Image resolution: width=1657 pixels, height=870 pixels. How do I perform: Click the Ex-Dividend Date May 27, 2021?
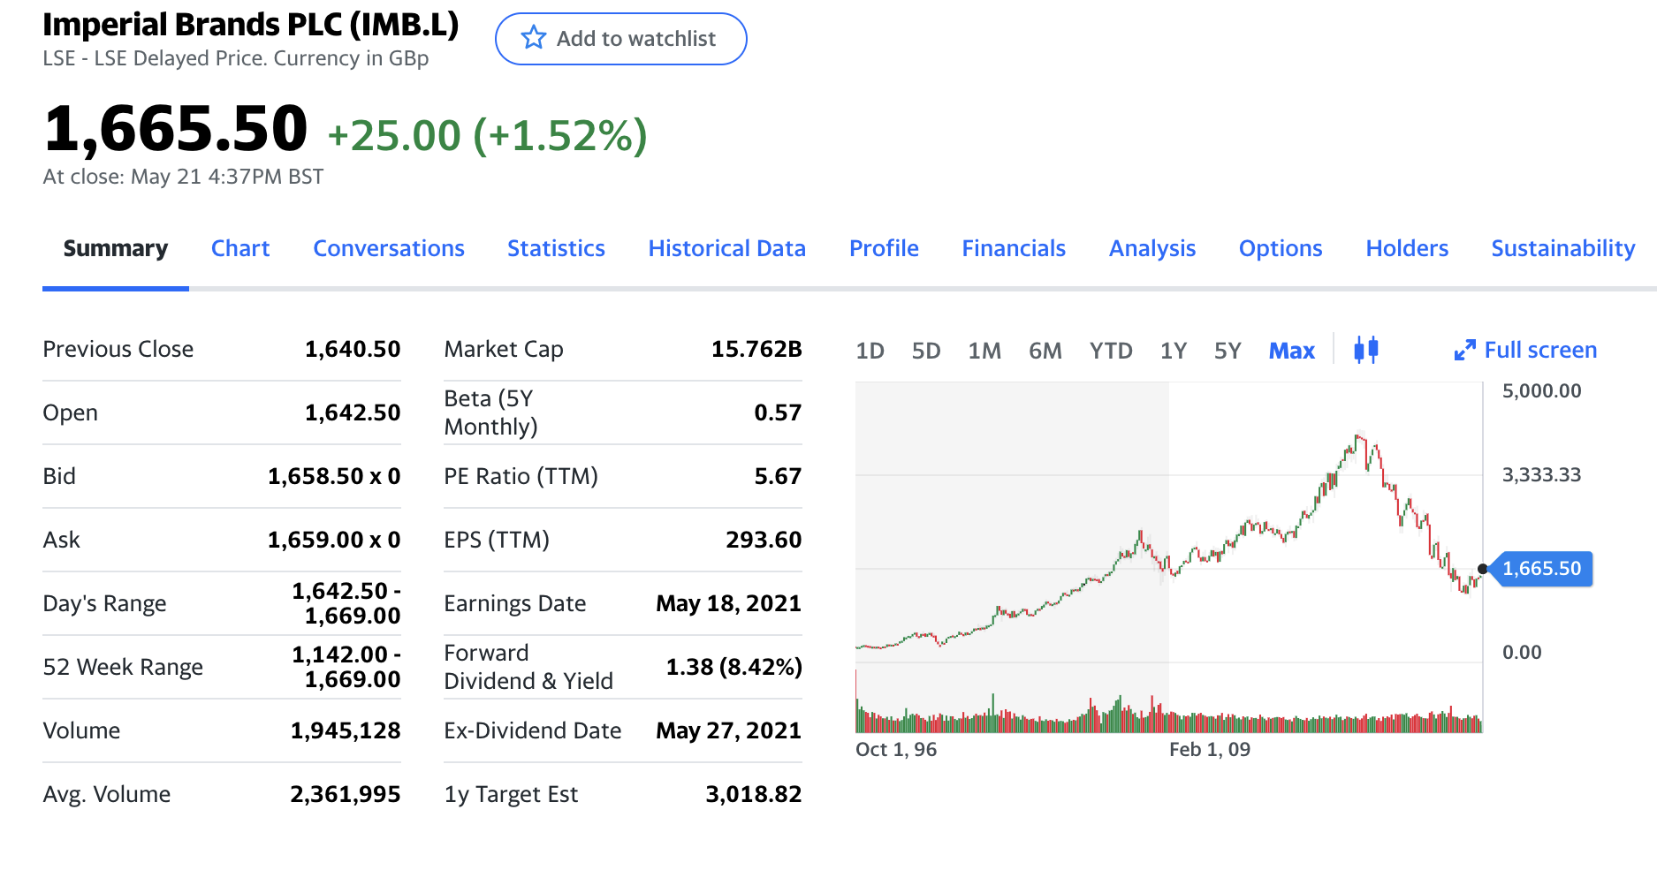(728, 730)
